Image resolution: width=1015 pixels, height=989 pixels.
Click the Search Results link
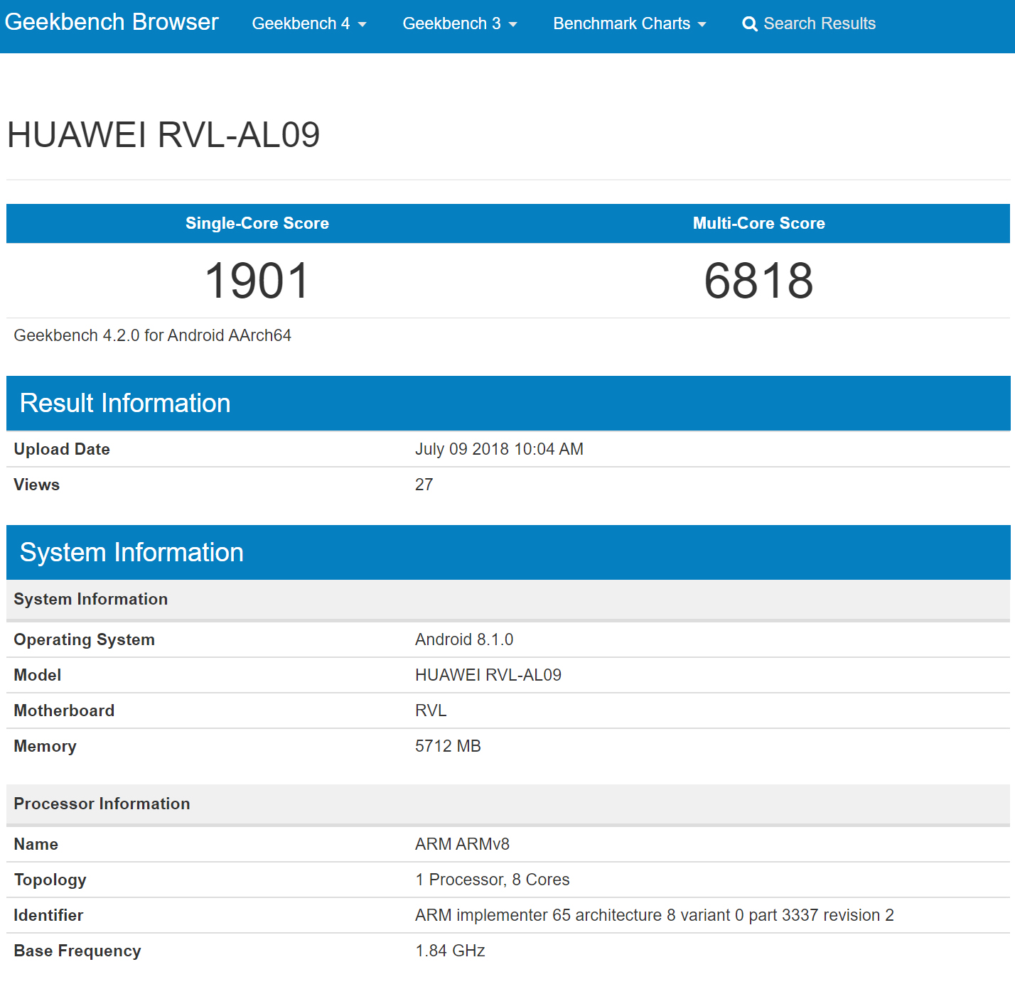[x=809, y=23]
